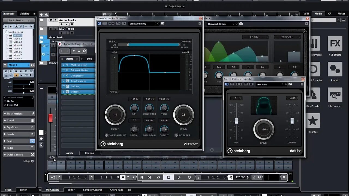Viewport: 349px width, 196px height.
Task: Open the Heavyrock-Rythm preset dropdown
Action: pos(222,24)
